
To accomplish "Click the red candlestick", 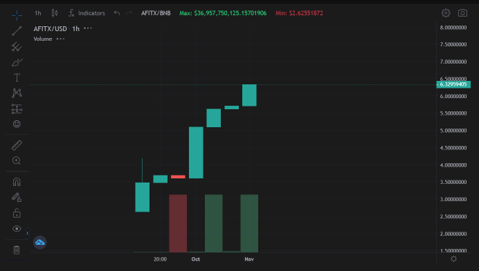I will tap(178, 177).
